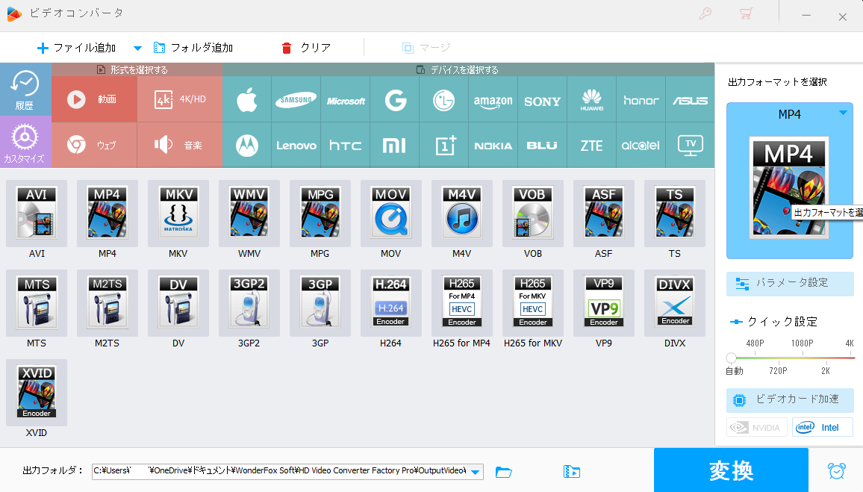Open the Huawei device category
Viewport: 863px width, 492px height.
click(592, 99)
